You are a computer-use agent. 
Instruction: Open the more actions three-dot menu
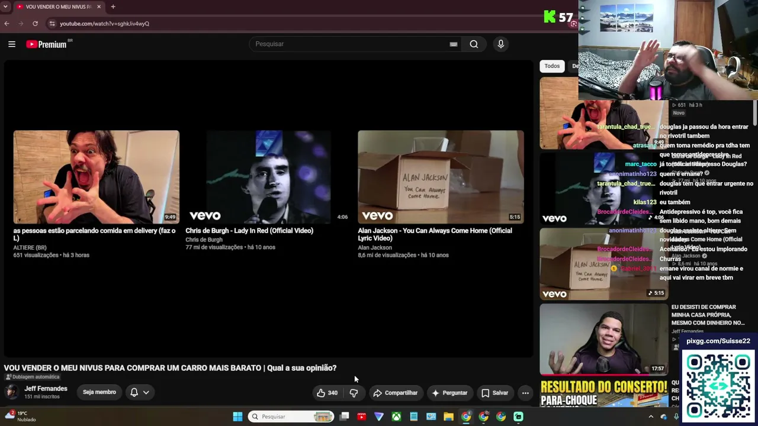click(525, 393)
